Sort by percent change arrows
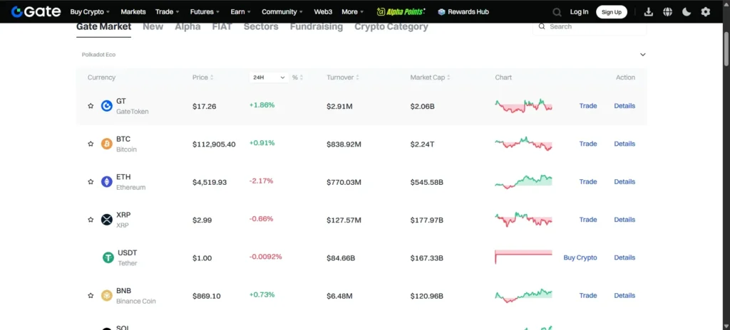This screenshot has width=730, height=330. [x=302, y=78]
